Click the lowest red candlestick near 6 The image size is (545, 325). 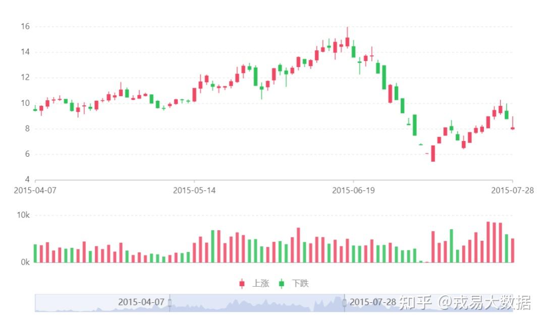(433, 153)
